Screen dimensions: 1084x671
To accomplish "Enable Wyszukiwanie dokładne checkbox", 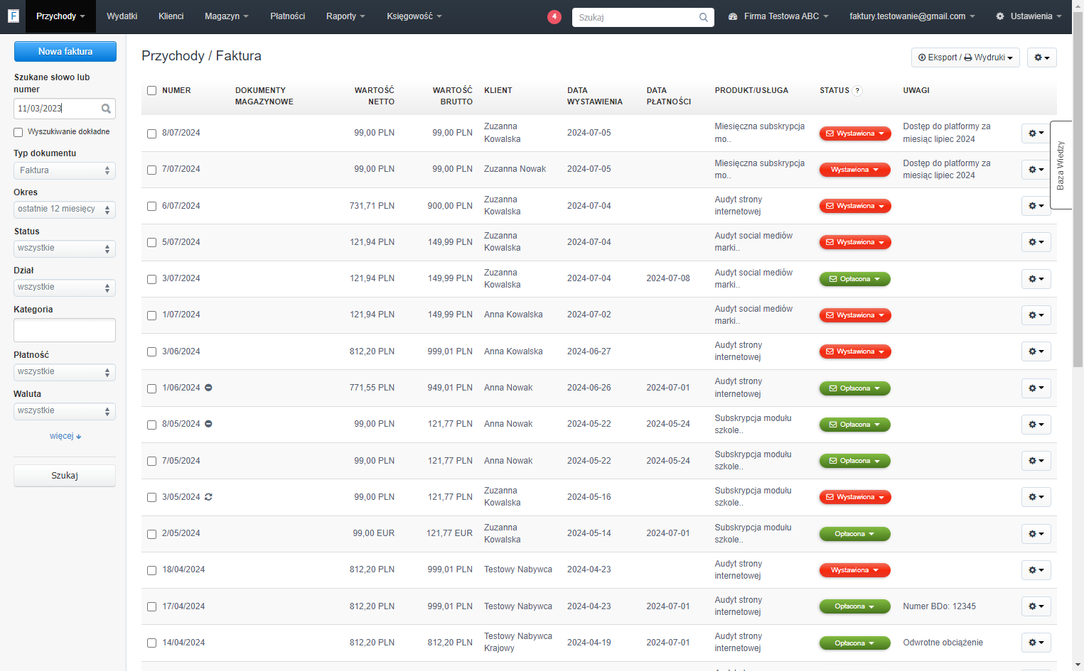I will coord(18,132).
